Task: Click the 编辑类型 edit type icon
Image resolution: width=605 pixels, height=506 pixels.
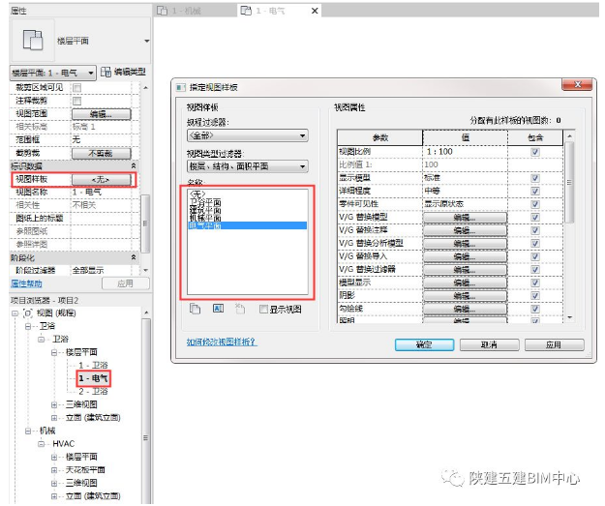Action: [x=106, y=72]
